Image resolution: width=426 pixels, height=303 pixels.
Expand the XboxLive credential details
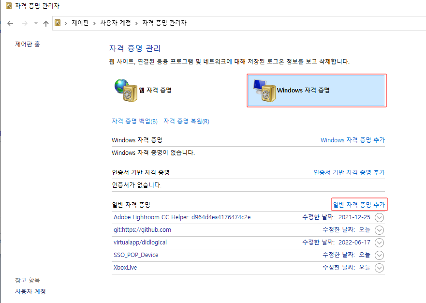point(380,268)
